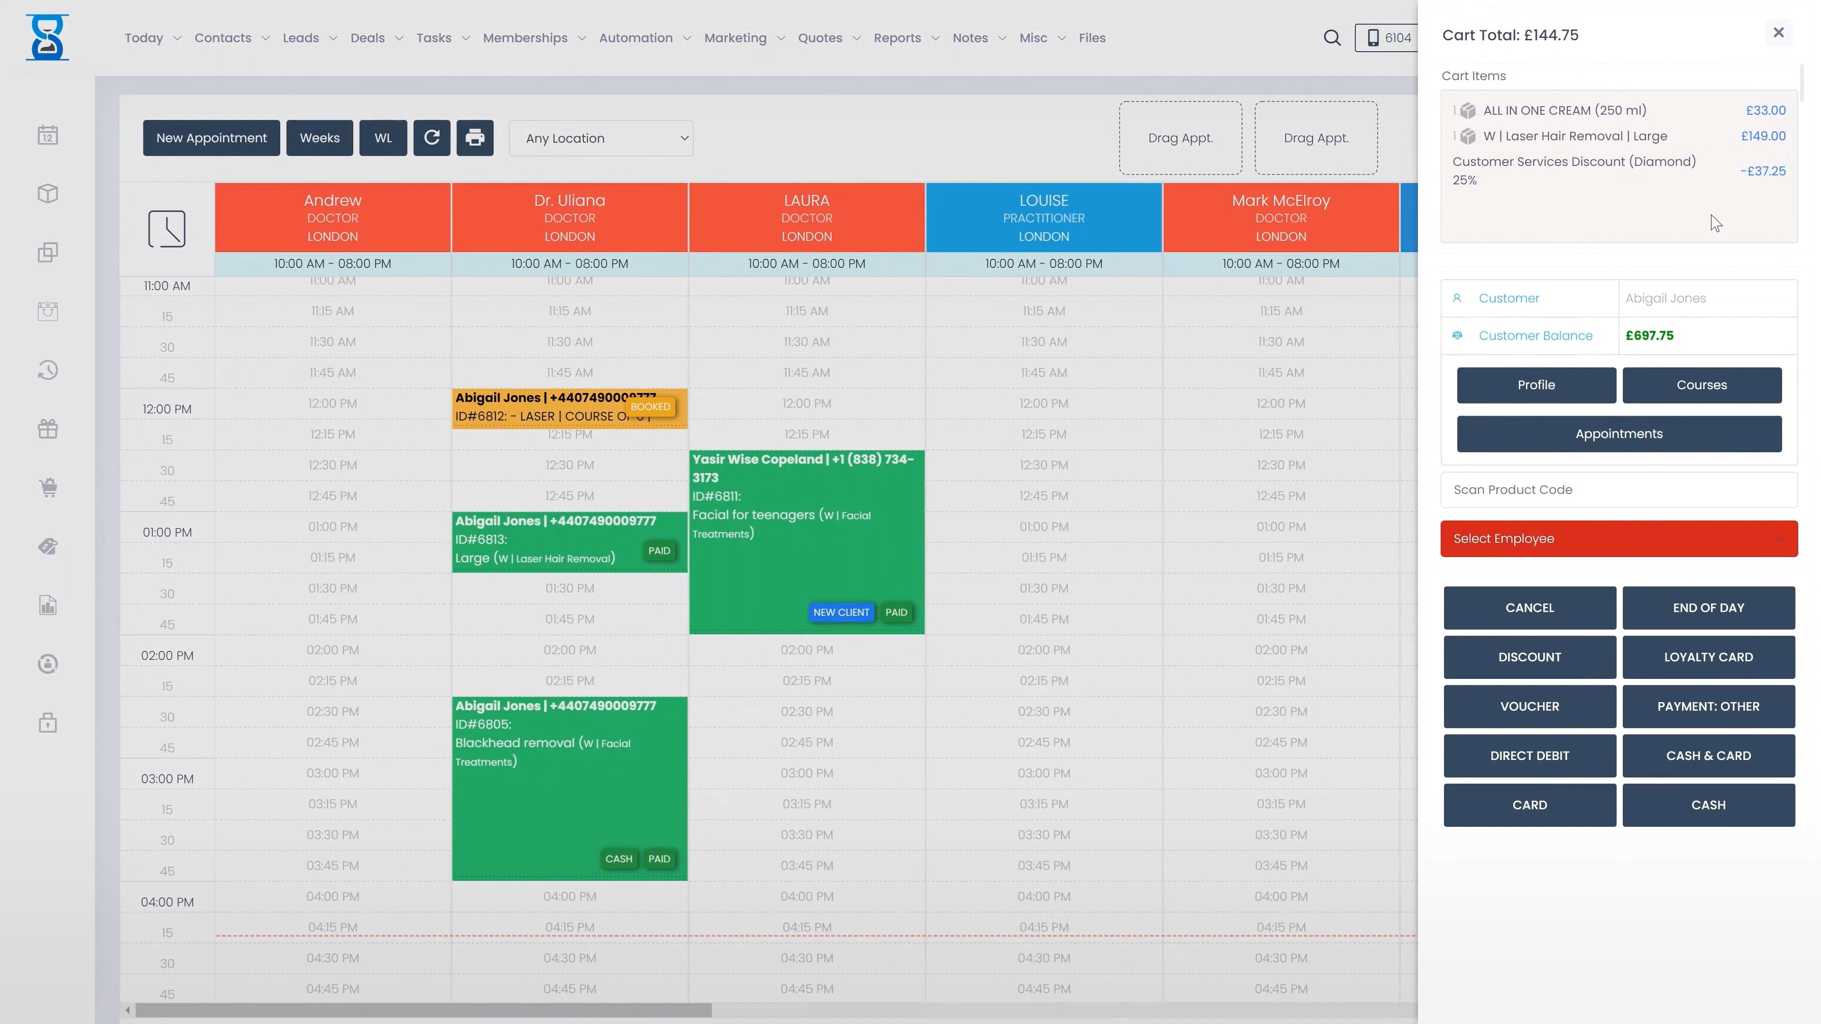Viewport: 1821px width, 1024px height.
Task: Open the search magnifier icon in top bar
Action: (1333, 37)
